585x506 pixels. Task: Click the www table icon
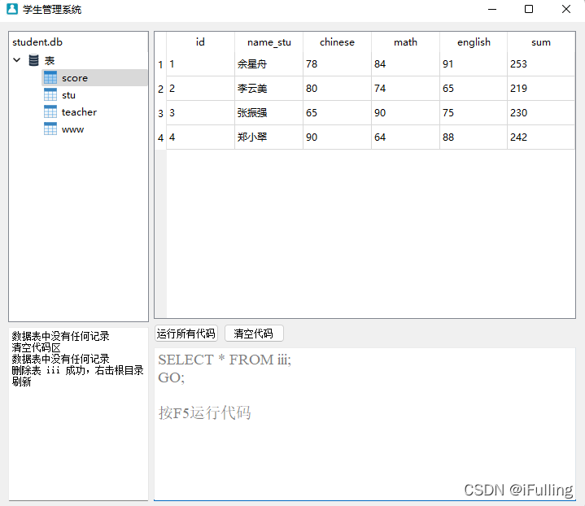50,129
